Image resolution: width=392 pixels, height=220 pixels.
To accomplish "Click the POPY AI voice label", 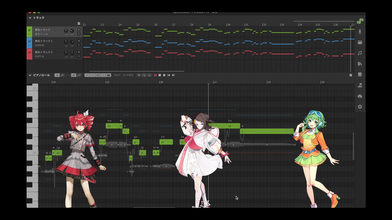I will [39, 56].
